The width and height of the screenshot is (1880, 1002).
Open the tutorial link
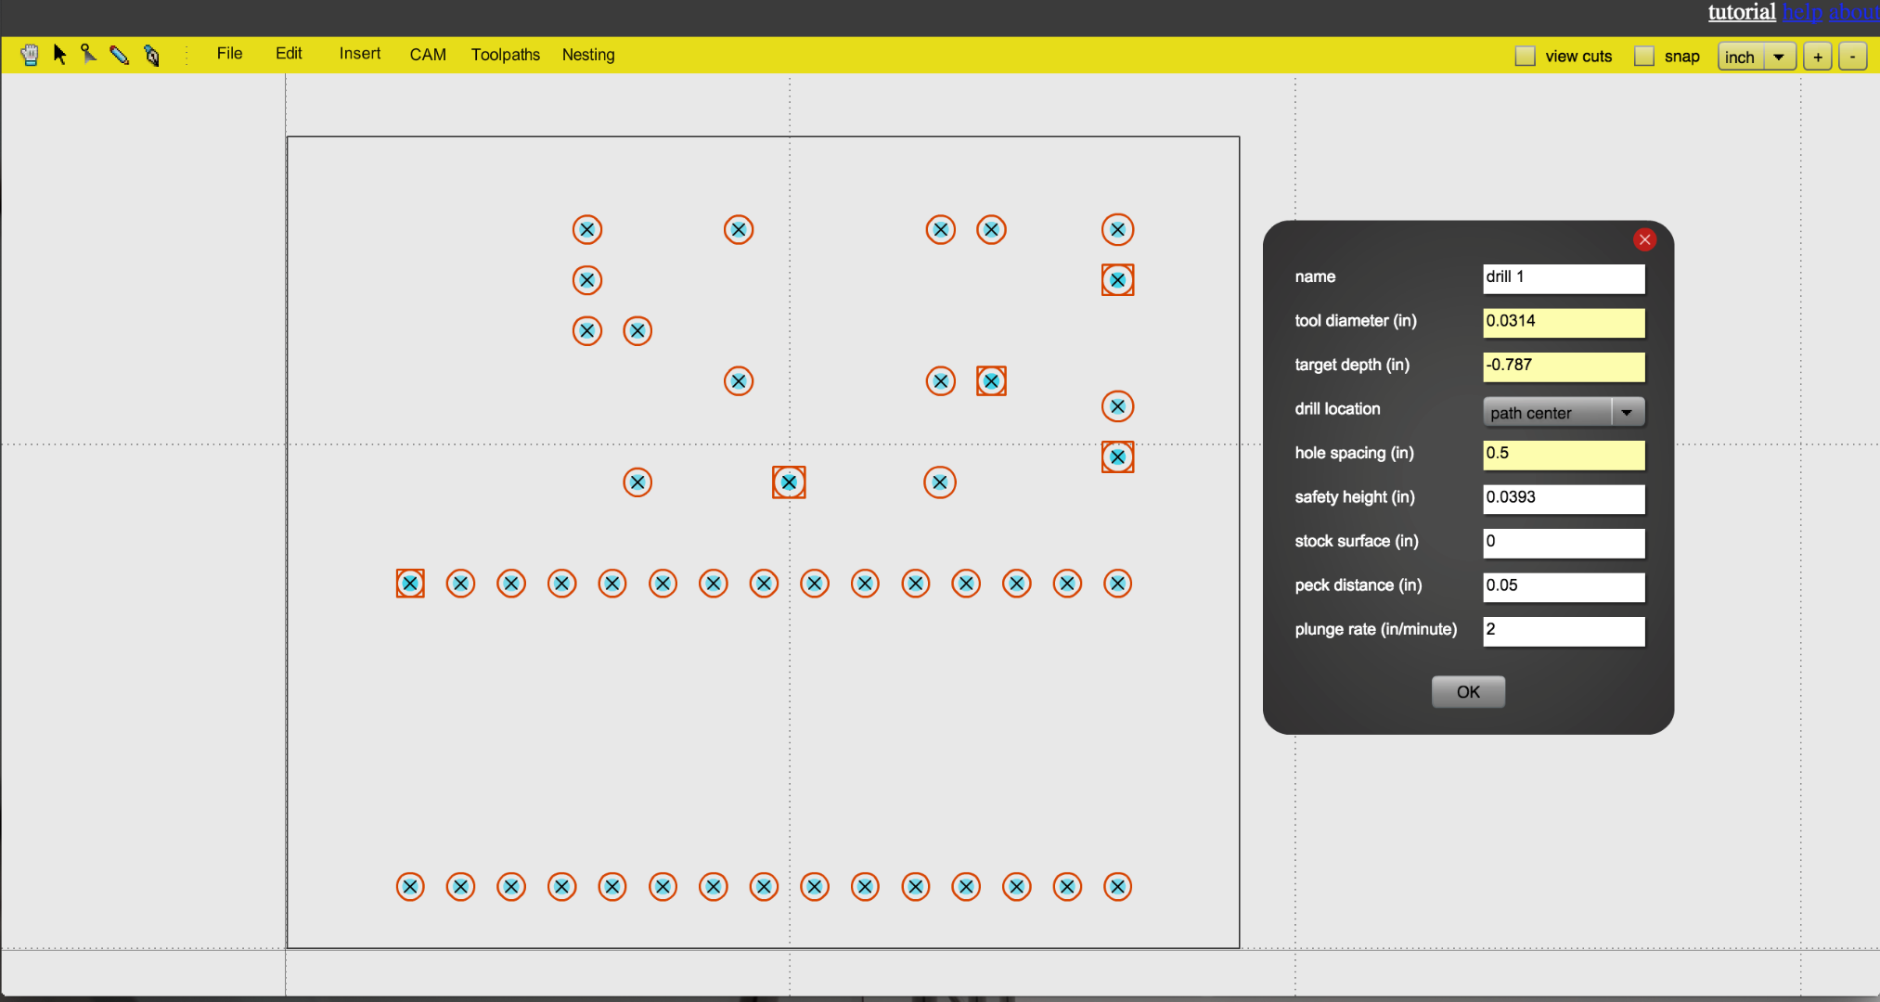[x=1741, y=12]
